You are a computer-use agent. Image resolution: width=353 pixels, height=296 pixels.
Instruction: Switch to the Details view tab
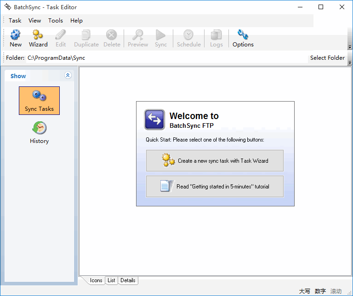[x=128, y=280]
